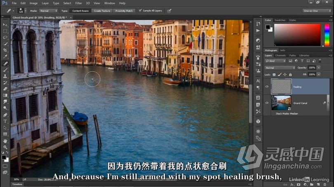Screen dimensions: 334x187
Task: Select the Crop tool
Action: (5, 50)
